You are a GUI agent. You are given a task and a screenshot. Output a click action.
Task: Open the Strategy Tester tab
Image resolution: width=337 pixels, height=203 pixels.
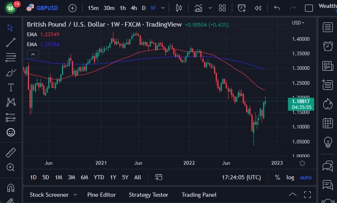(x=148, y=195)
